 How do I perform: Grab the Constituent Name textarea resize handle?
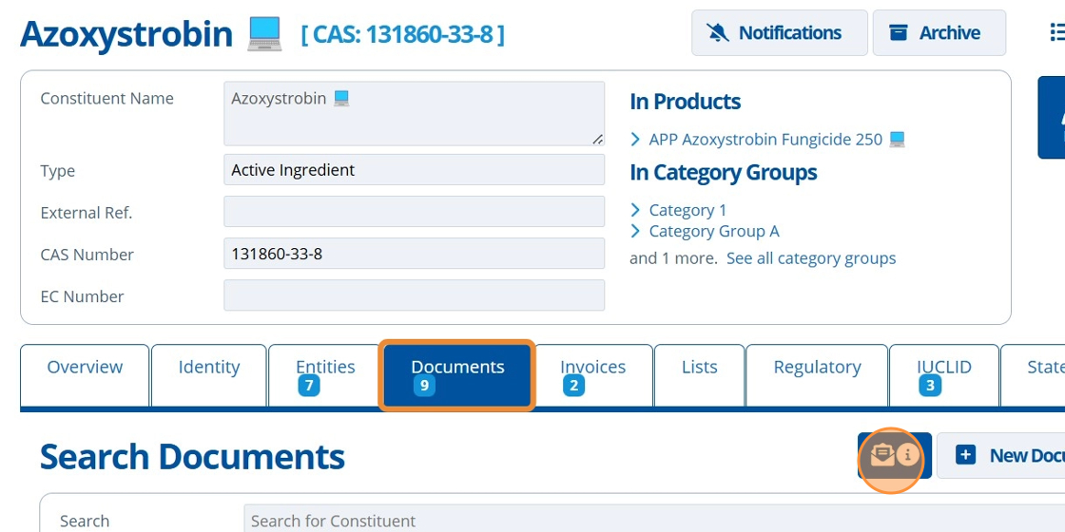pyautogui.click(x=597, y=139)
